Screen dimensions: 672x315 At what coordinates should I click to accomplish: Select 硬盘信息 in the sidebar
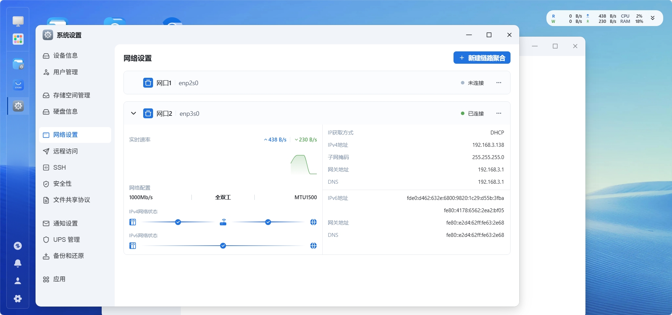coord(75,112)
